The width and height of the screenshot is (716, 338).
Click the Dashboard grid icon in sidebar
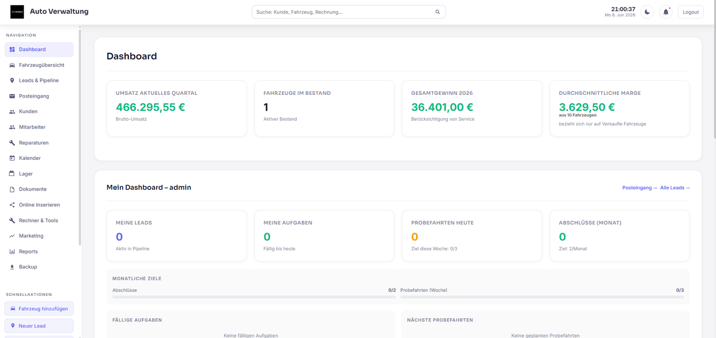click(x=12, y=50)
